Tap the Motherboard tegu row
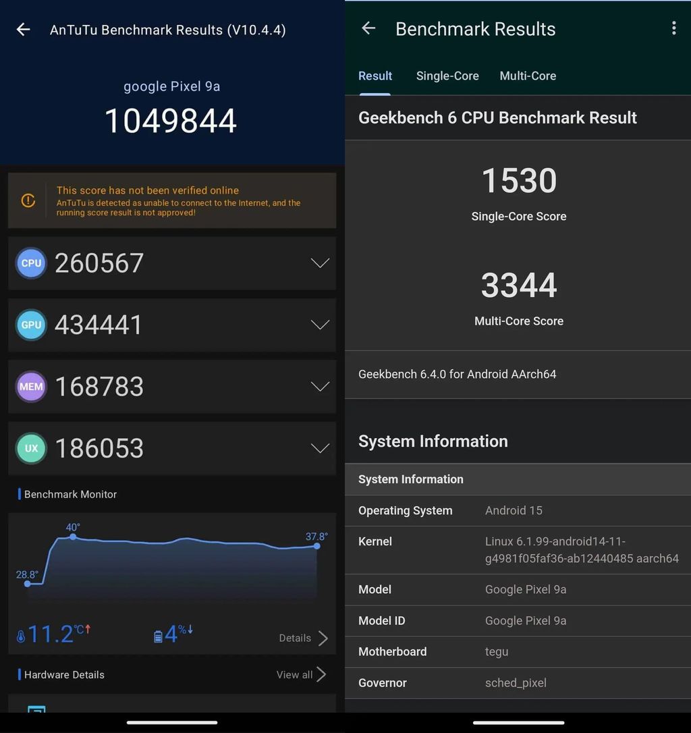Image resolution: width=691 pixels, height=733 pixels. (x=518, y=651)
